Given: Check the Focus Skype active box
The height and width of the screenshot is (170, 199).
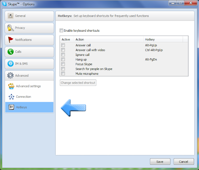Looking at the screenshot, I should pyautogui.click(x=63, y=64).
